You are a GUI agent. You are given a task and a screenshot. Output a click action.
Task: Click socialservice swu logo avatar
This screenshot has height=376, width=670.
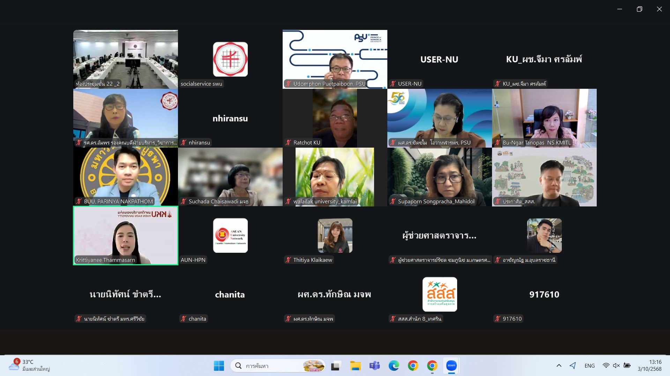click(230, 59)
